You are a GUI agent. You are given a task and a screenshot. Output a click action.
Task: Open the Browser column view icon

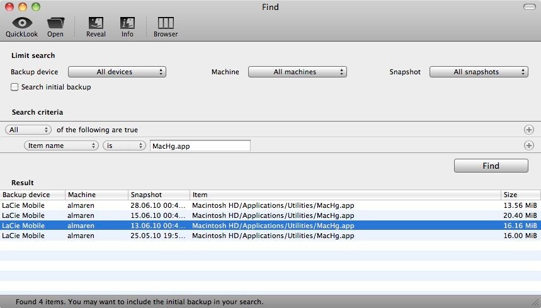(x=166, y=23)
